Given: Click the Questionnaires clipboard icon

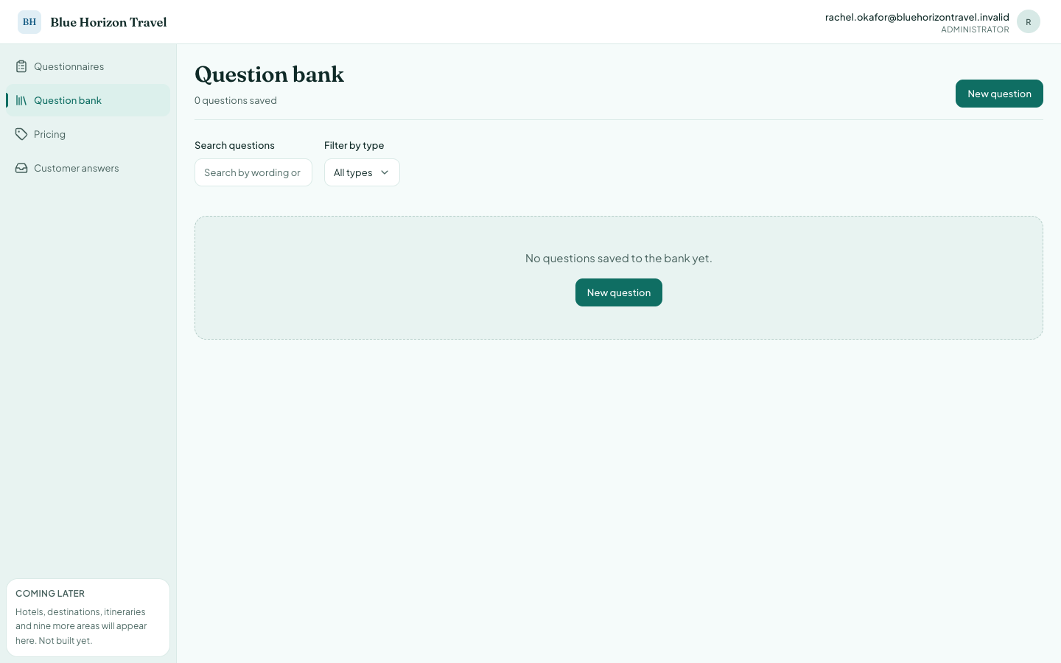Looking at the screenshot, I should pyautogui.click(x=21, y=66).
